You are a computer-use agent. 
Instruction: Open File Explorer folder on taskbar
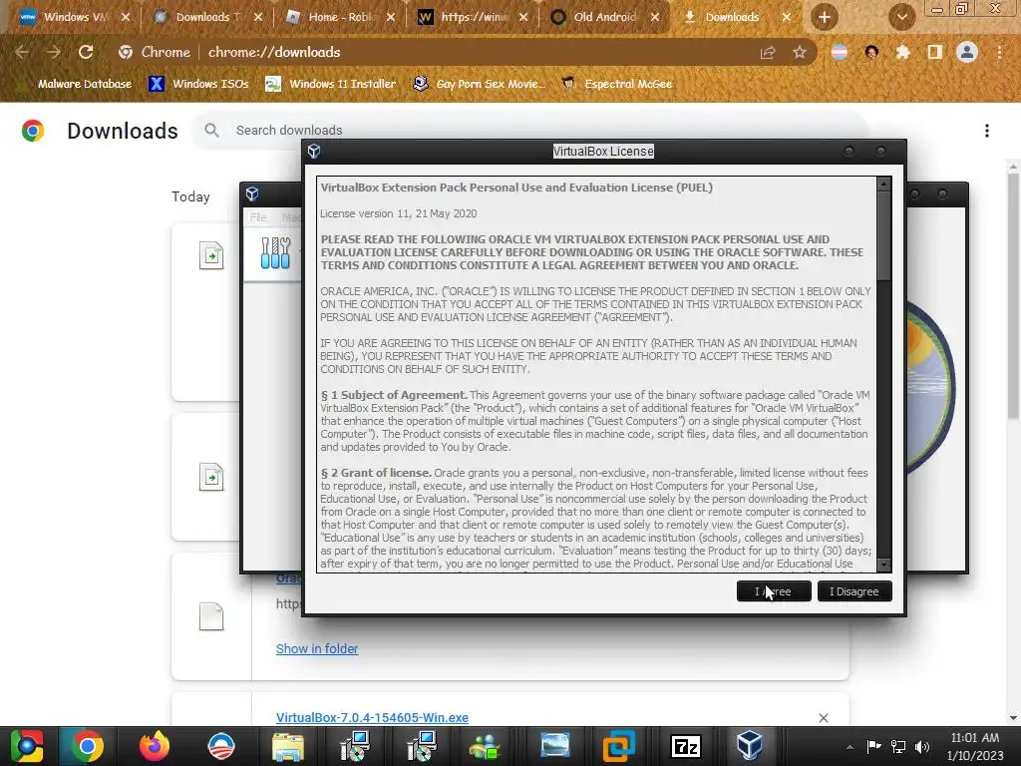287,746
